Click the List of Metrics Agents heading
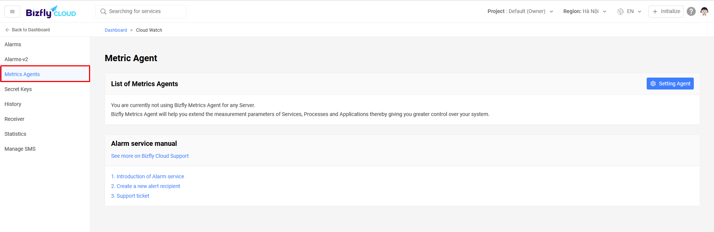The height and width of the screenshot is (232, 714). 144,84
